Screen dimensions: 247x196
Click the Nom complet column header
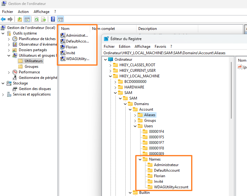tap(103, 29)
